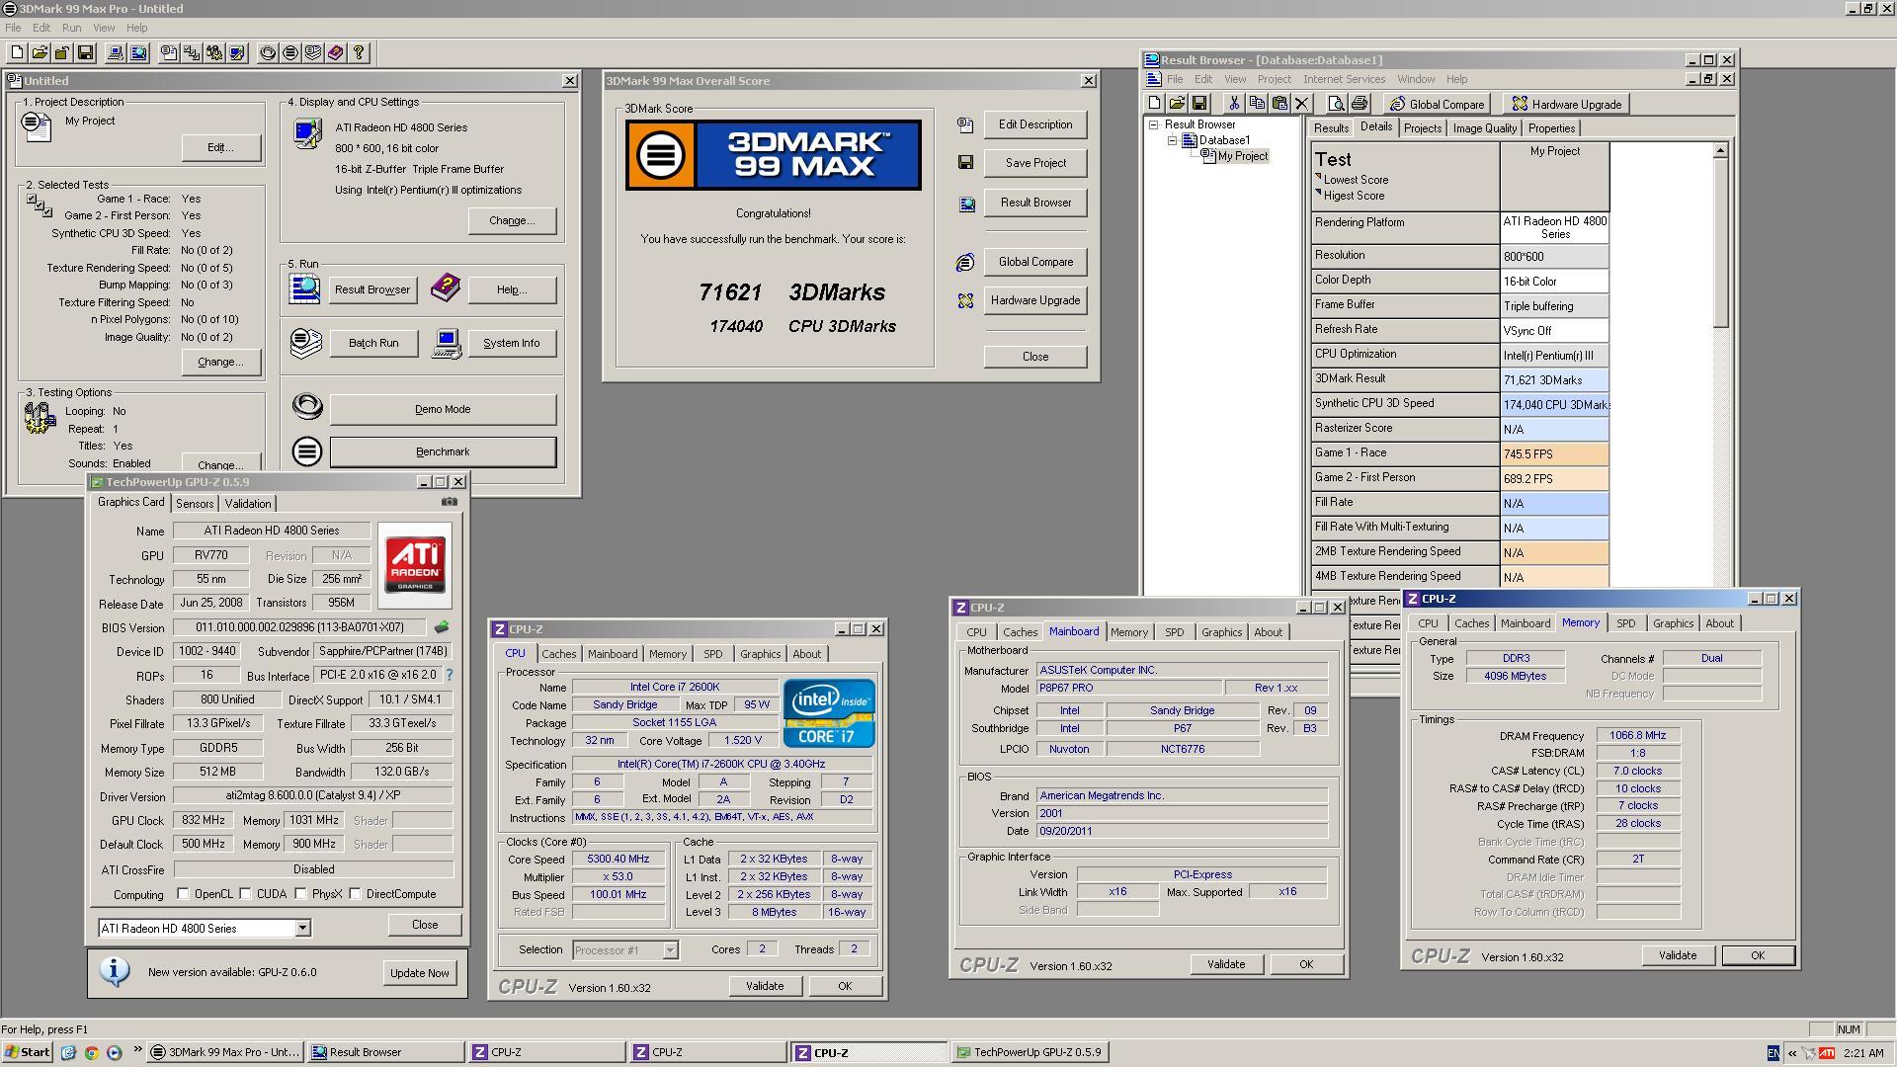This screenshot has height=1067, width=1897.
Task: Switch to Results tab in Result Browser
Action: tap(1331, 128)
